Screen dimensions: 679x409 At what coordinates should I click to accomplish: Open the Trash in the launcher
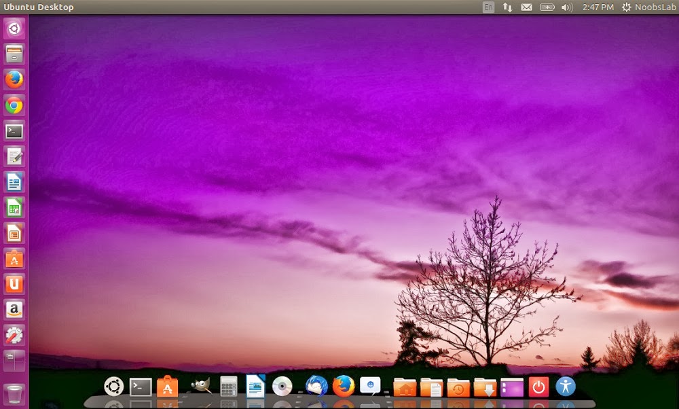pos(14,393)
